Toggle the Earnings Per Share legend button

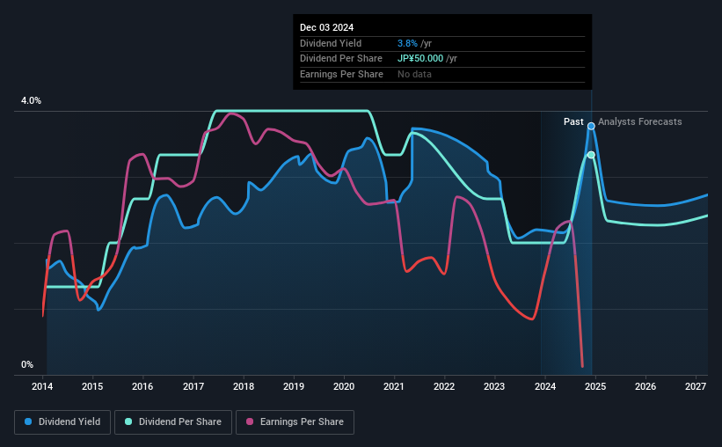(295, 422)
